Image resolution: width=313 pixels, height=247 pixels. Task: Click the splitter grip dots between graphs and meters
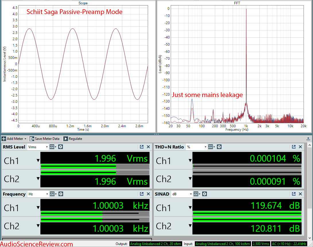[157, 134]
